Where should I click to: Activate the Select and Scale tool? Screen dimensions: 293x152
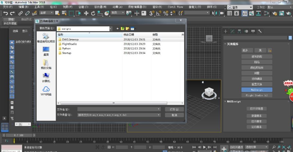coord(100,13)
